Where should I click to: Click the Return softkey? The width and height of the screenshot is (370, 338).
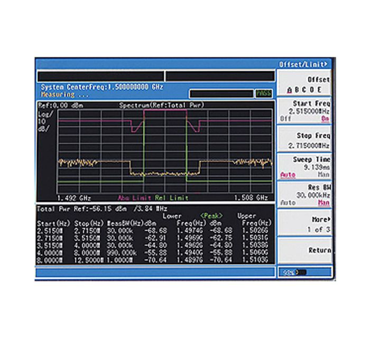click(305, 250)
